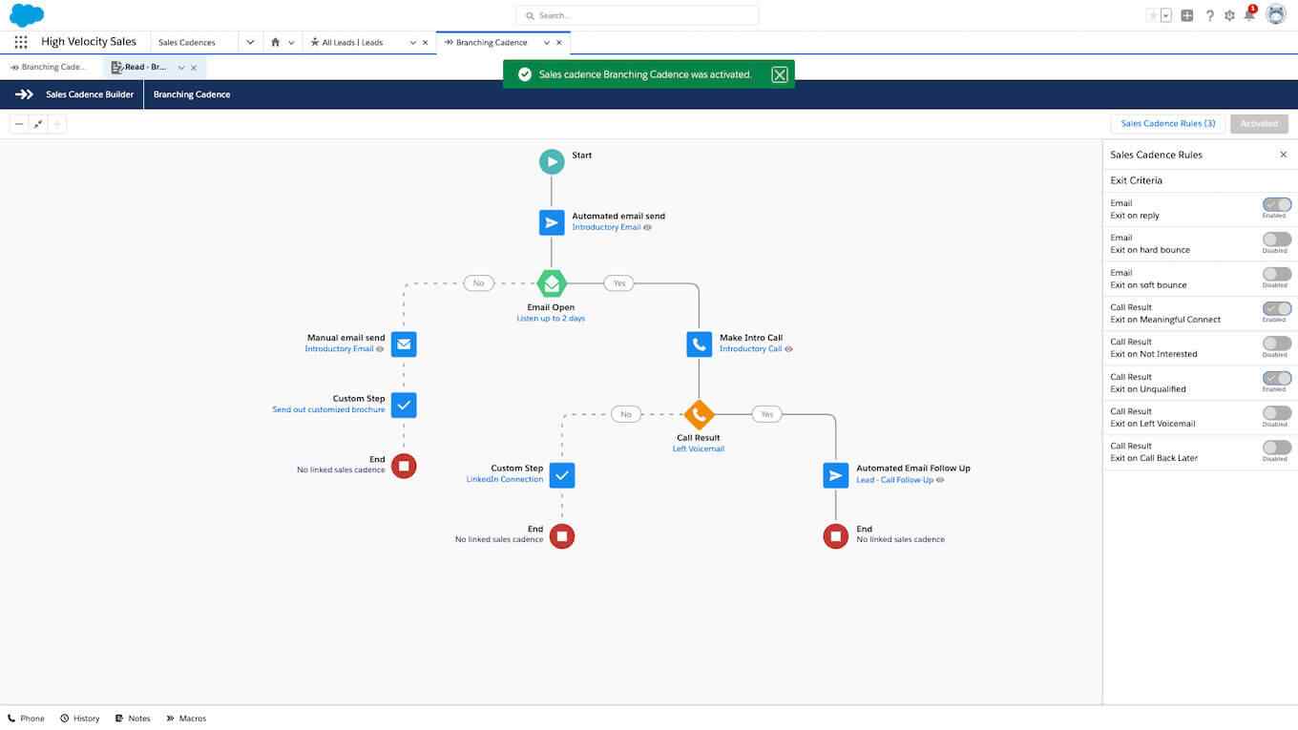Preview the Manual email send template eye icon
Image resolution: width=1298 pixels, height=730 pixels.
coord(381,349)
